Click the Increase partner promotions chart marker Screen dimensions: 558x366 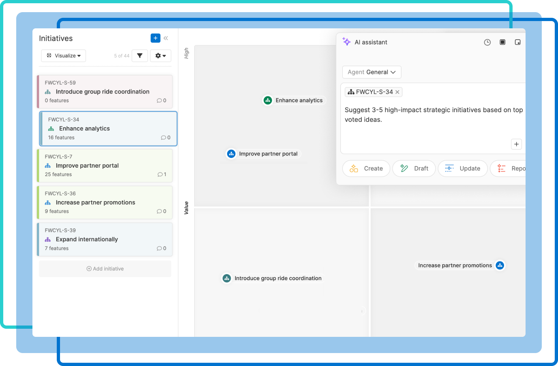click(500, 265)
